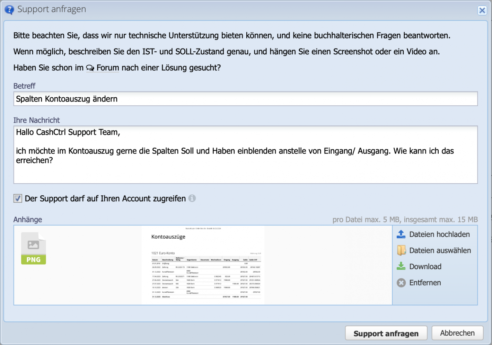This screenshot has width=492, height=345.
Task: Click the Dateien hochladen label
Action: tap(440, 234)
